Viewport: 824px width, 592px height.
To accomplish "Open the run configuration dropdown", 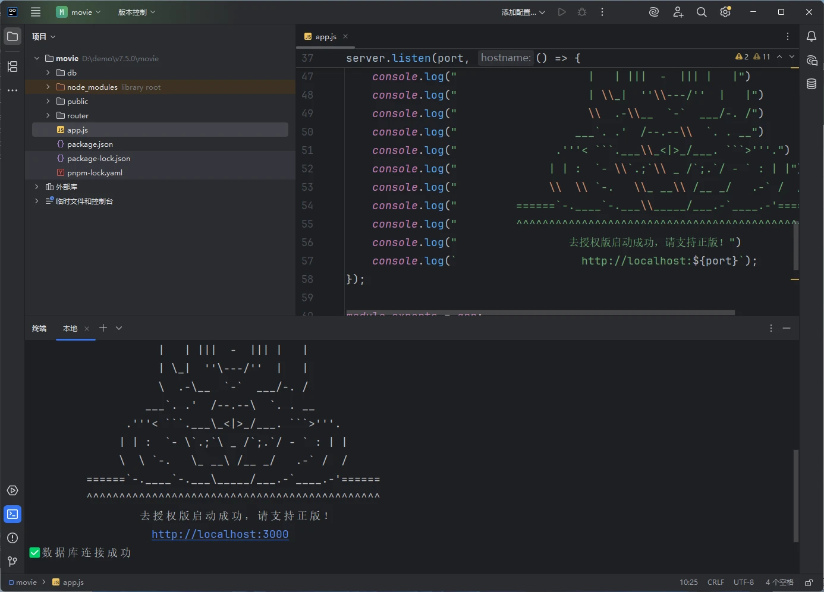I will 523,12.
